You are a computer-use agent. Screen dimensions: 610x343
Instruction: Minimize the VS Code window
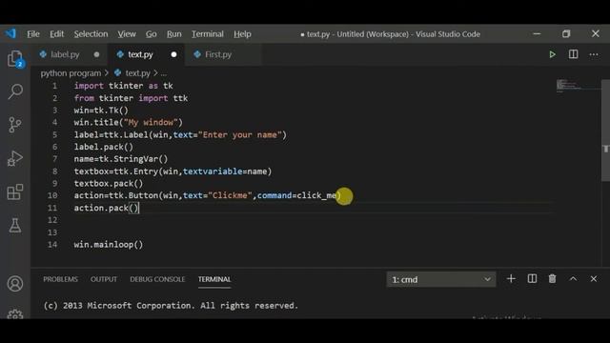point(537,34)
